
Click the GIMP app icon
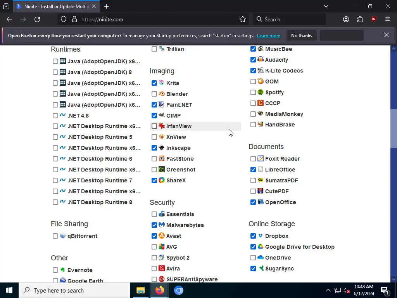(162, 115)
